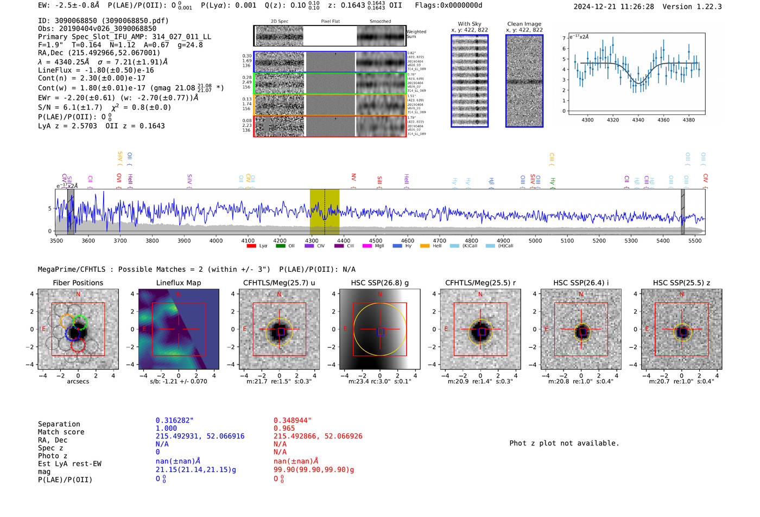Open the HSC SSP(26.4) i cutout
The height and width of the screenshot is (517, 760).
[x=581, y=329]
